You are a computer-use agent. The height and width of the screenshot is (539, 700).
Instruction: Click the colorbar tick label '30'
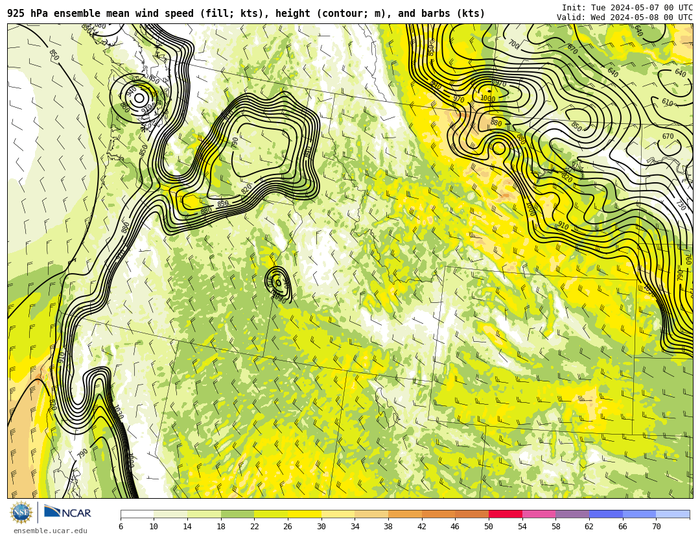[321, 527]
